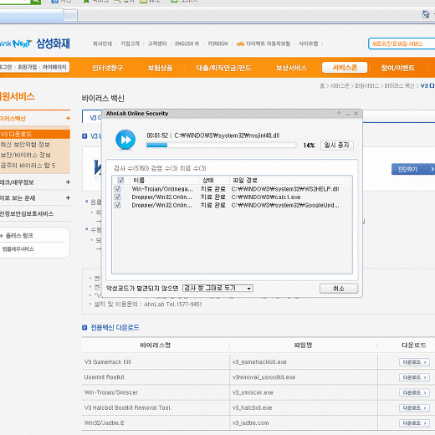Click the 마이페이지 link
The height and width of the screenshot is (435, 435).
[54, 67]
